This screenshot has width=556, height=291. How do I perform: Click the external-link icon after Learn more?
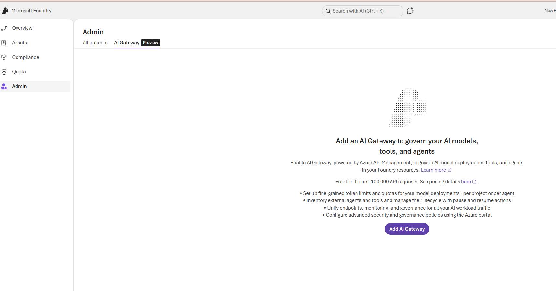click(449, 170)
